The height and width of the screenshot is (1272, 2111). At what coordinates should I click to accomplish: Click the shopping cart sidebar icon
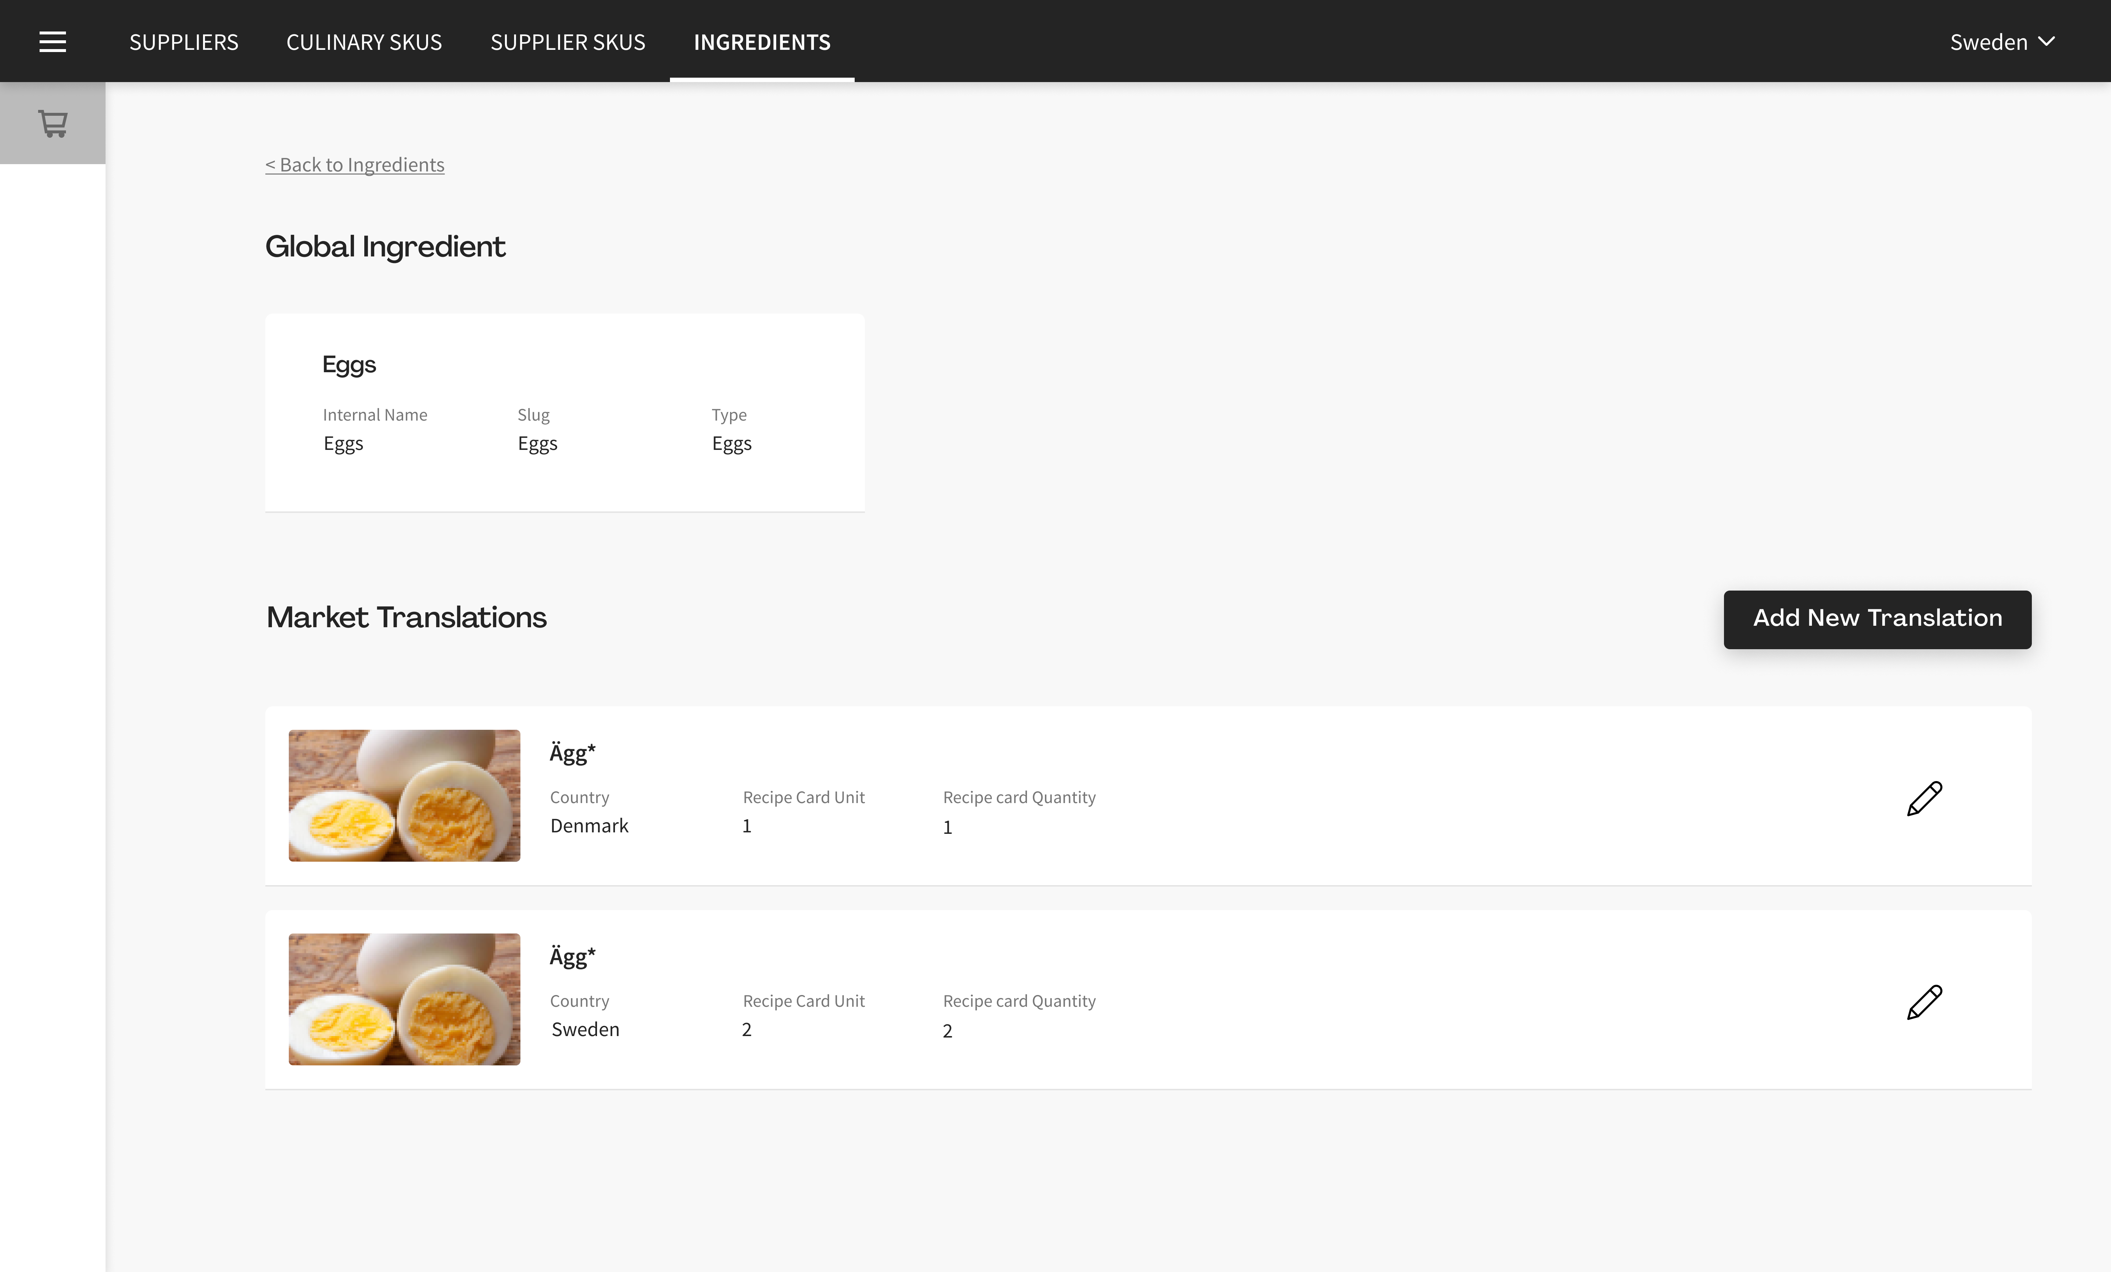52,123
